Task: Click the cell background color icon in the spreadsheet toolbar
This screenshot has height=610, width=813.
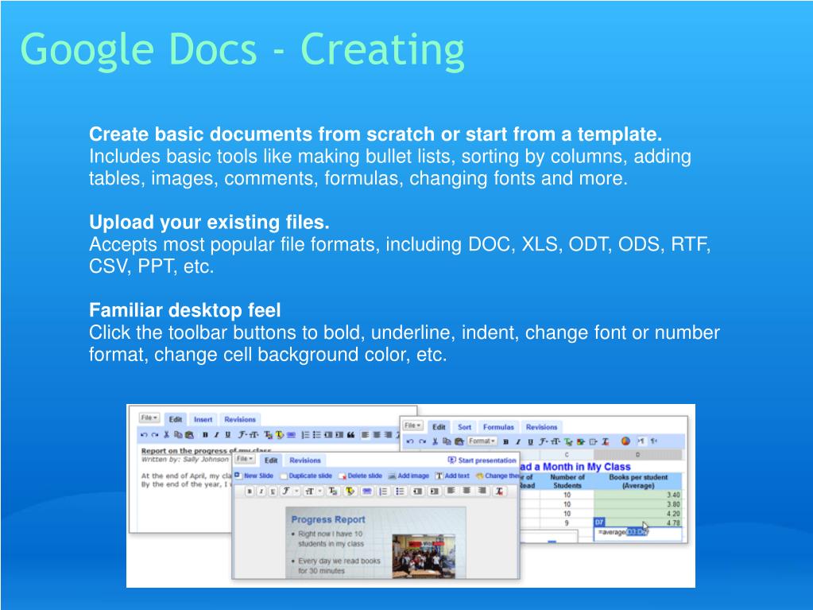Action: (581, 442)
